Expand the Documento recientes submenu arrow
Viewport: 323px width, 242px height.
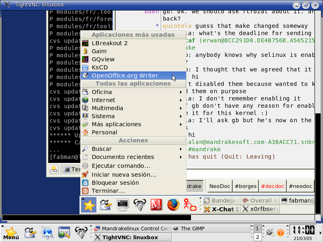(180, 157)
